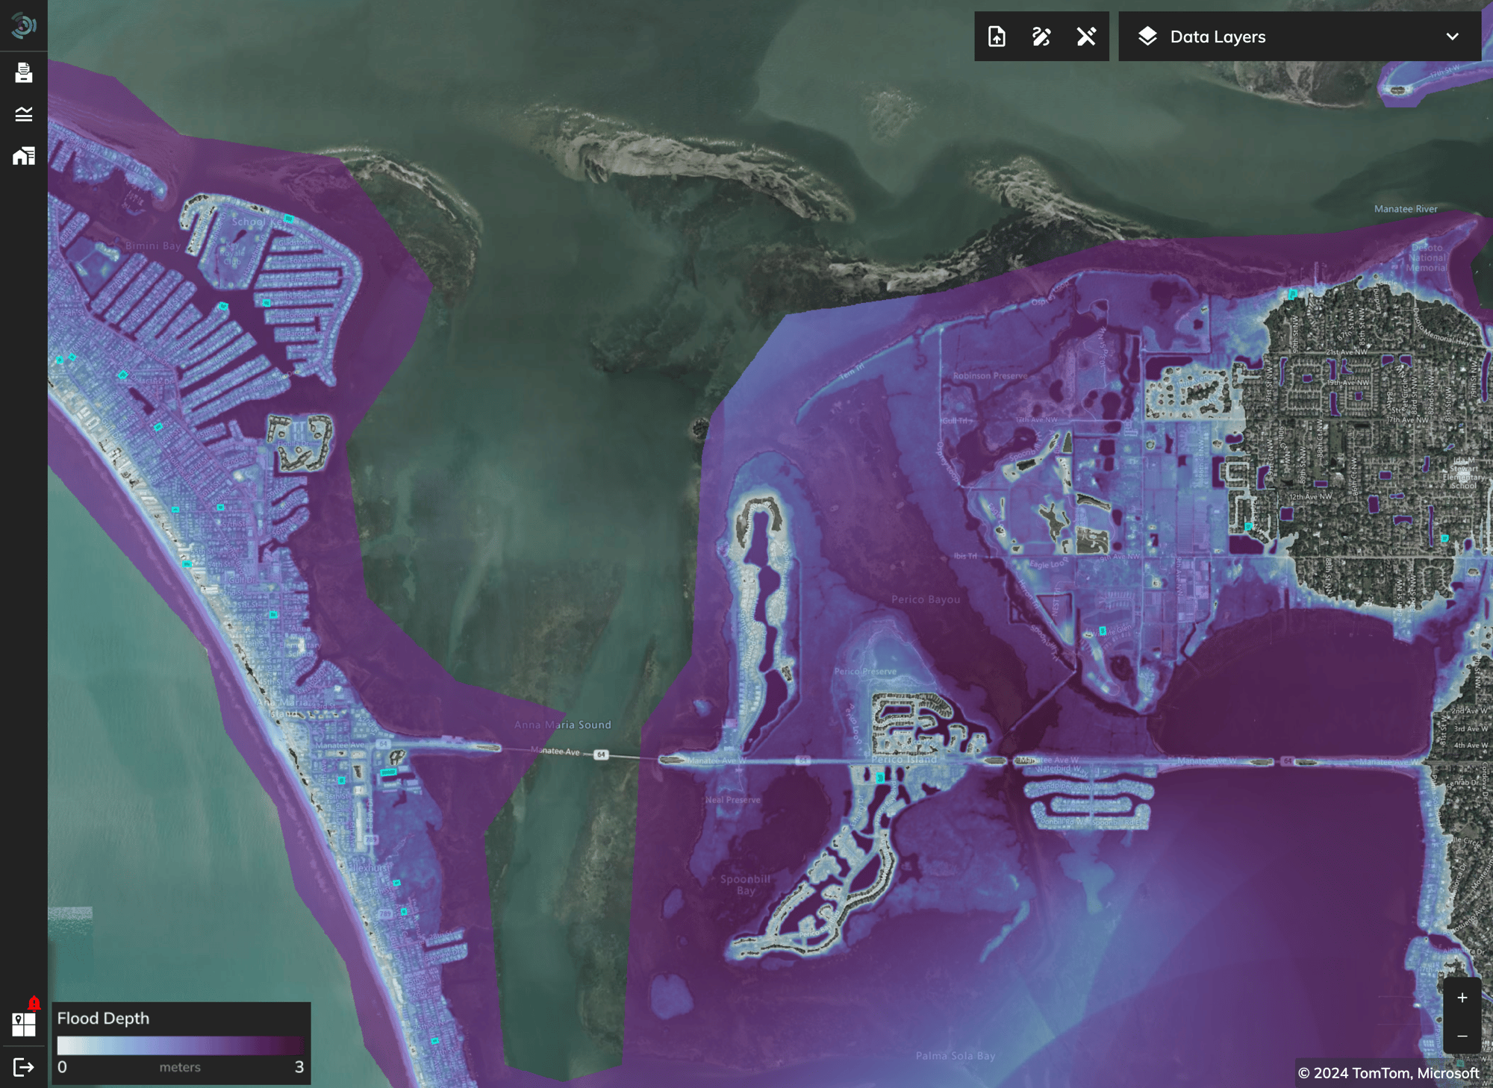
Task: Click the Data Layers stack icon
Action: [1147, 37]
